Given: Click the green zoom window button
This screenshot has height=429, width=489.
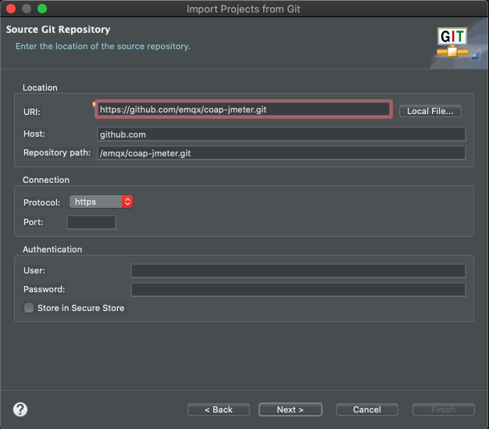Looking at the screenshot, I should click(x=42, y=9).
